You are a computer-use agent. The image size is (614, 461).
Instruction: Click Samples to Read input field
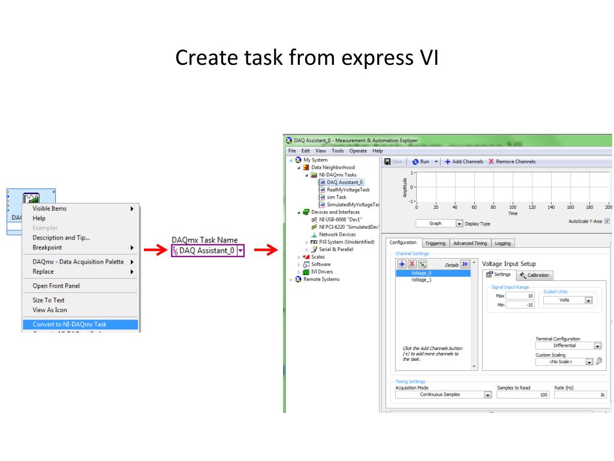(523, 395)
